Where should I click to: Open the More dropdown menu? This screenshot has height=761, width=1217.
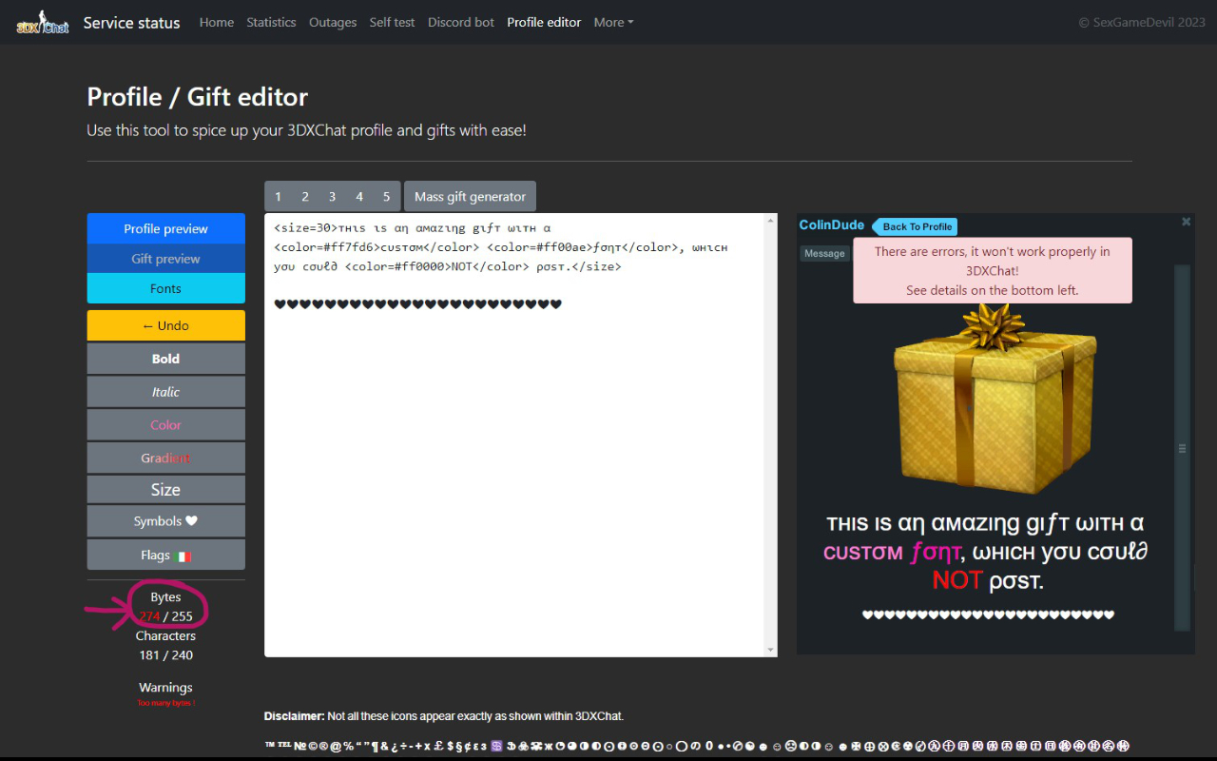(x=612, y=22)
